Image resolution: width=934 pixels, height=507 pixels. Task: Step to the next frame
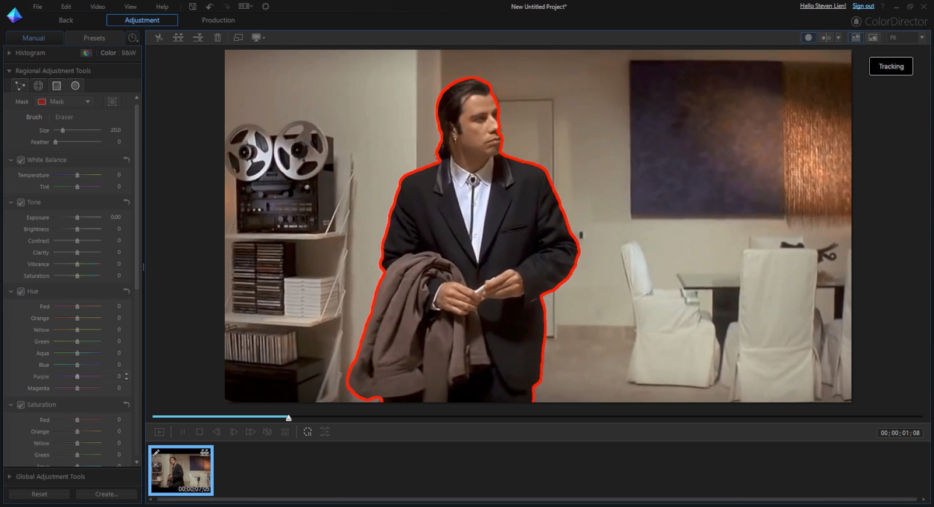click(233, 432)
